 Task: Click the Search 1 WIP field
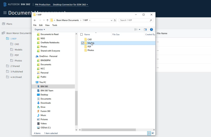134,20
